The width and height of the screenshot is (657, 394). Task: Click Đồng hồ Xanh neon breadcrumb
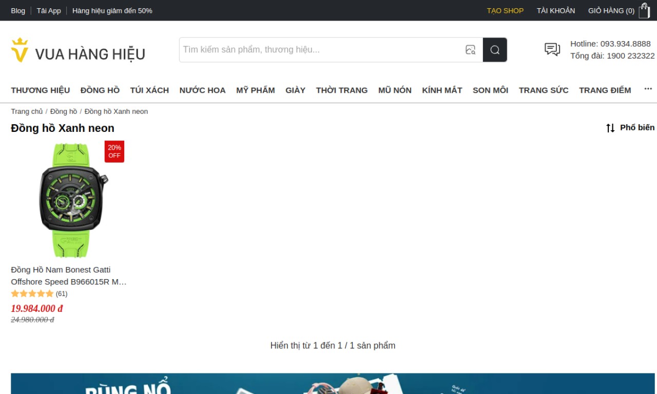coord(116,111)
